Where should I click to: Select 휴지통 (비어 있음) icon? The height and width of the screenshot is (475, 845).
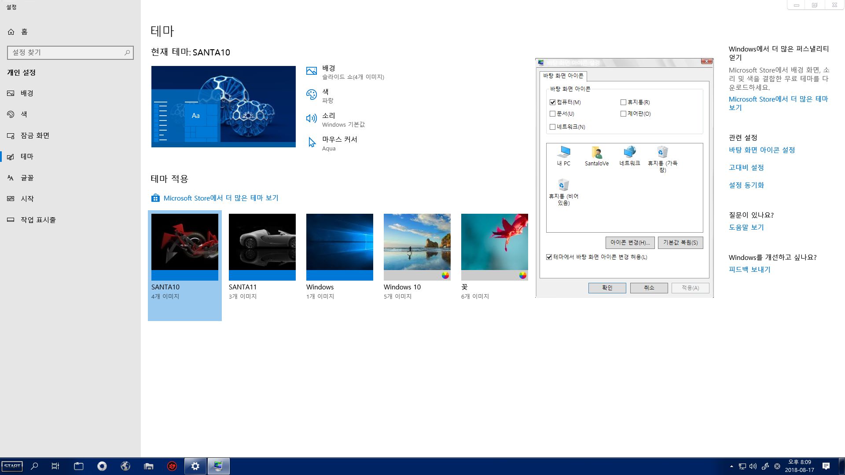[x=563, y=192]
